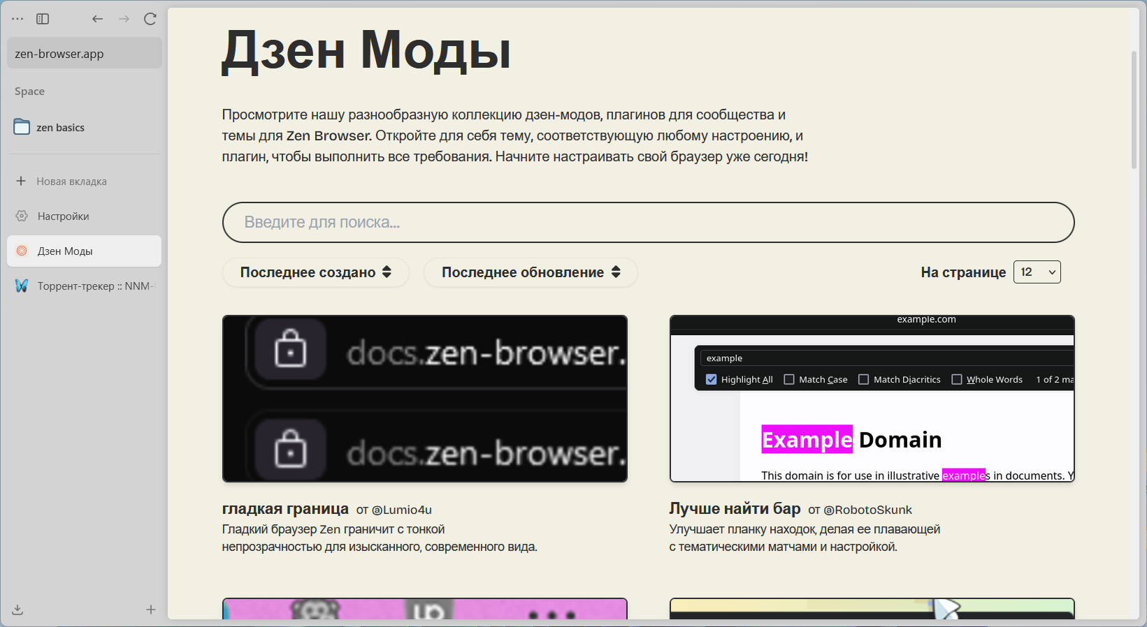The width and height of the screenshot is (1147, 627).
Task: Go back with the left arrow
Action: pos(97,19)
